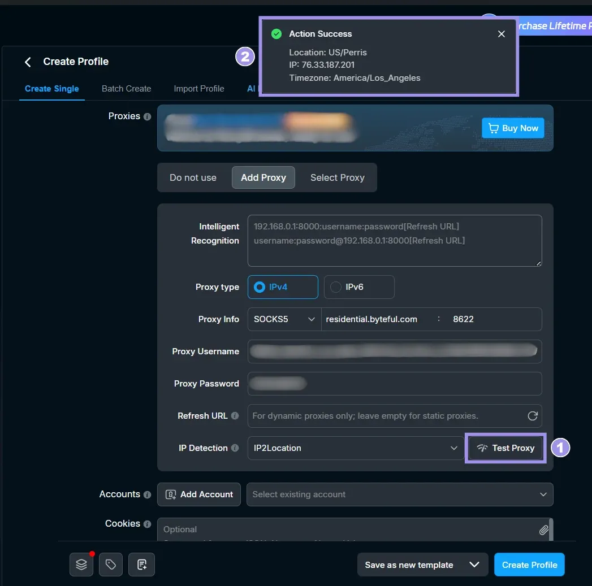Viewport: 592px width, 586px height.
Task: Click the Timezone: America/Los_Angeles text
Action: tap(355, 78)
